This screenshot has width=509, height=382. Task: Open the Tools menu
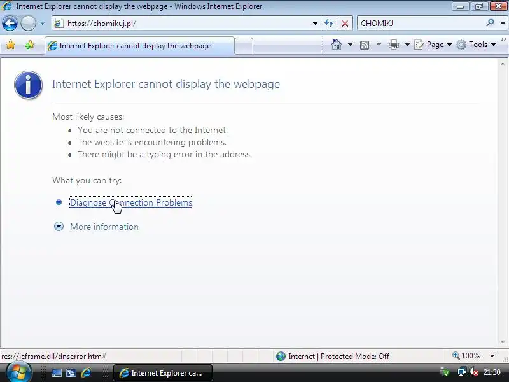click(476, 45)
